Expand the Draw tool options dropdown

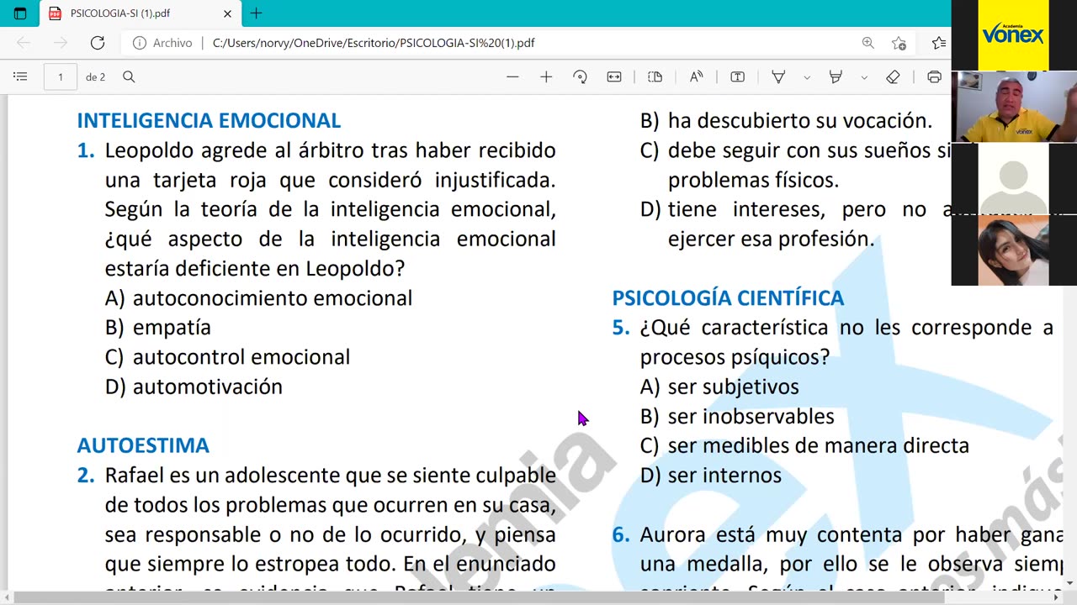tap(807, 77)
